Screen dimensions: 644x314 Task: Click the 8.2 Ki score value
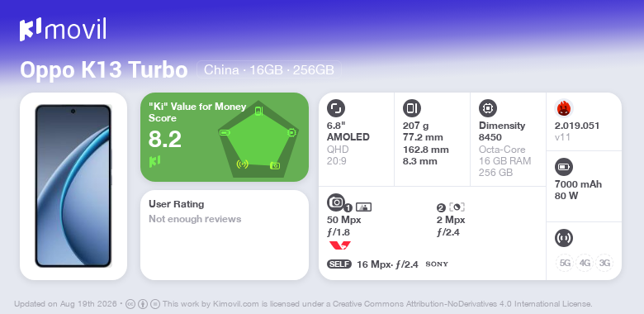164,140
